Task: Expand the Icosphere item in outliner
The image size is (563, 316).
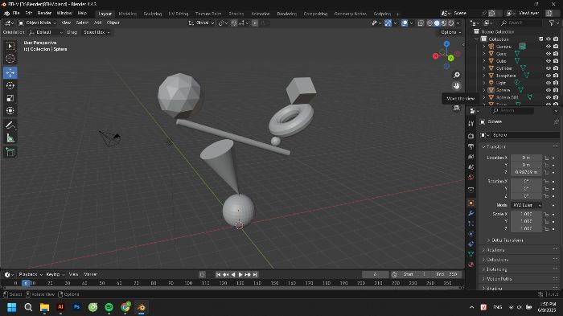Action: tap(484, 76)
